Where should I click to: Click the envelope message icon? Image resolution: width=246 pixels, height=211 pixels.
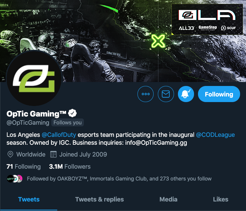(166, 94)
